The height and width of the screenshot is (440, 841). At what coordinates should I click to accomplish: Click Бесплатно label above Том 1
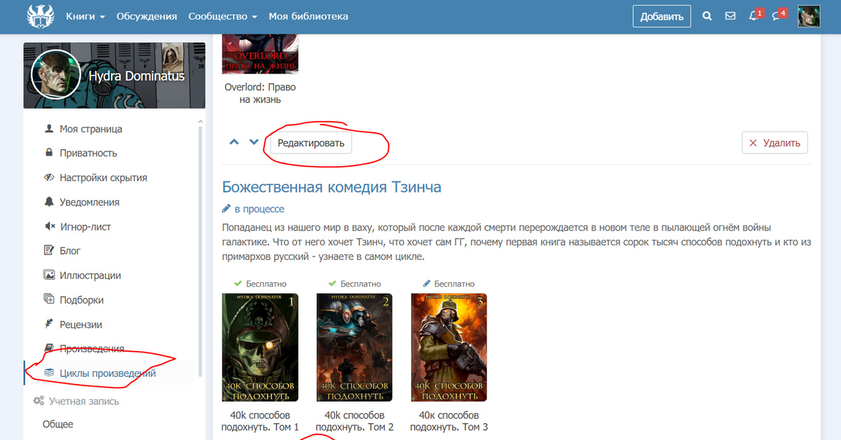[x=266, y=284]
